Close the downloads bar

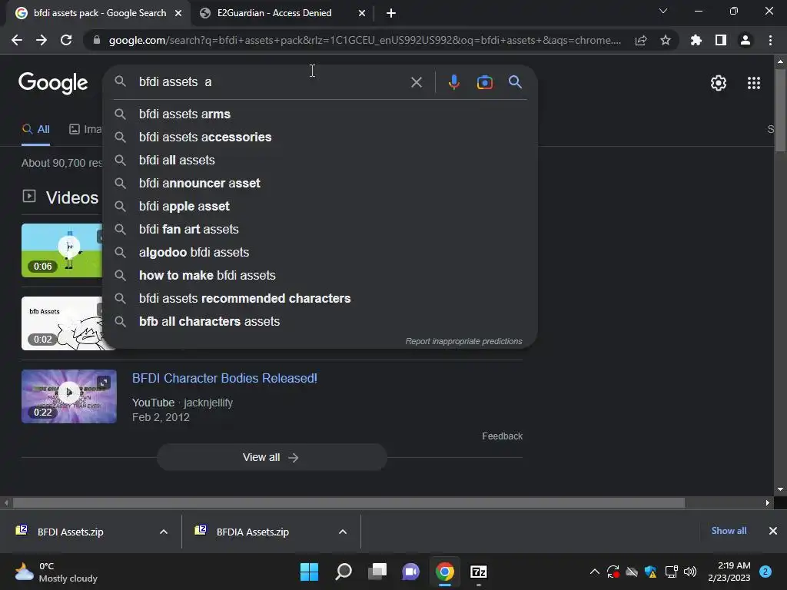(x=773, y=531)
